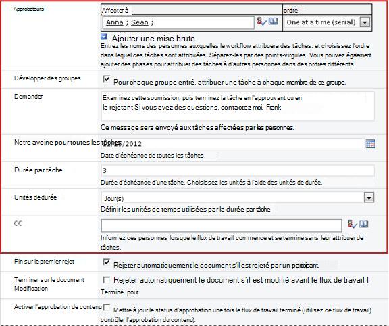Open address book beside CC field
Image resolution: width=389 pixels, height=326 pixels.
(363, 224)
